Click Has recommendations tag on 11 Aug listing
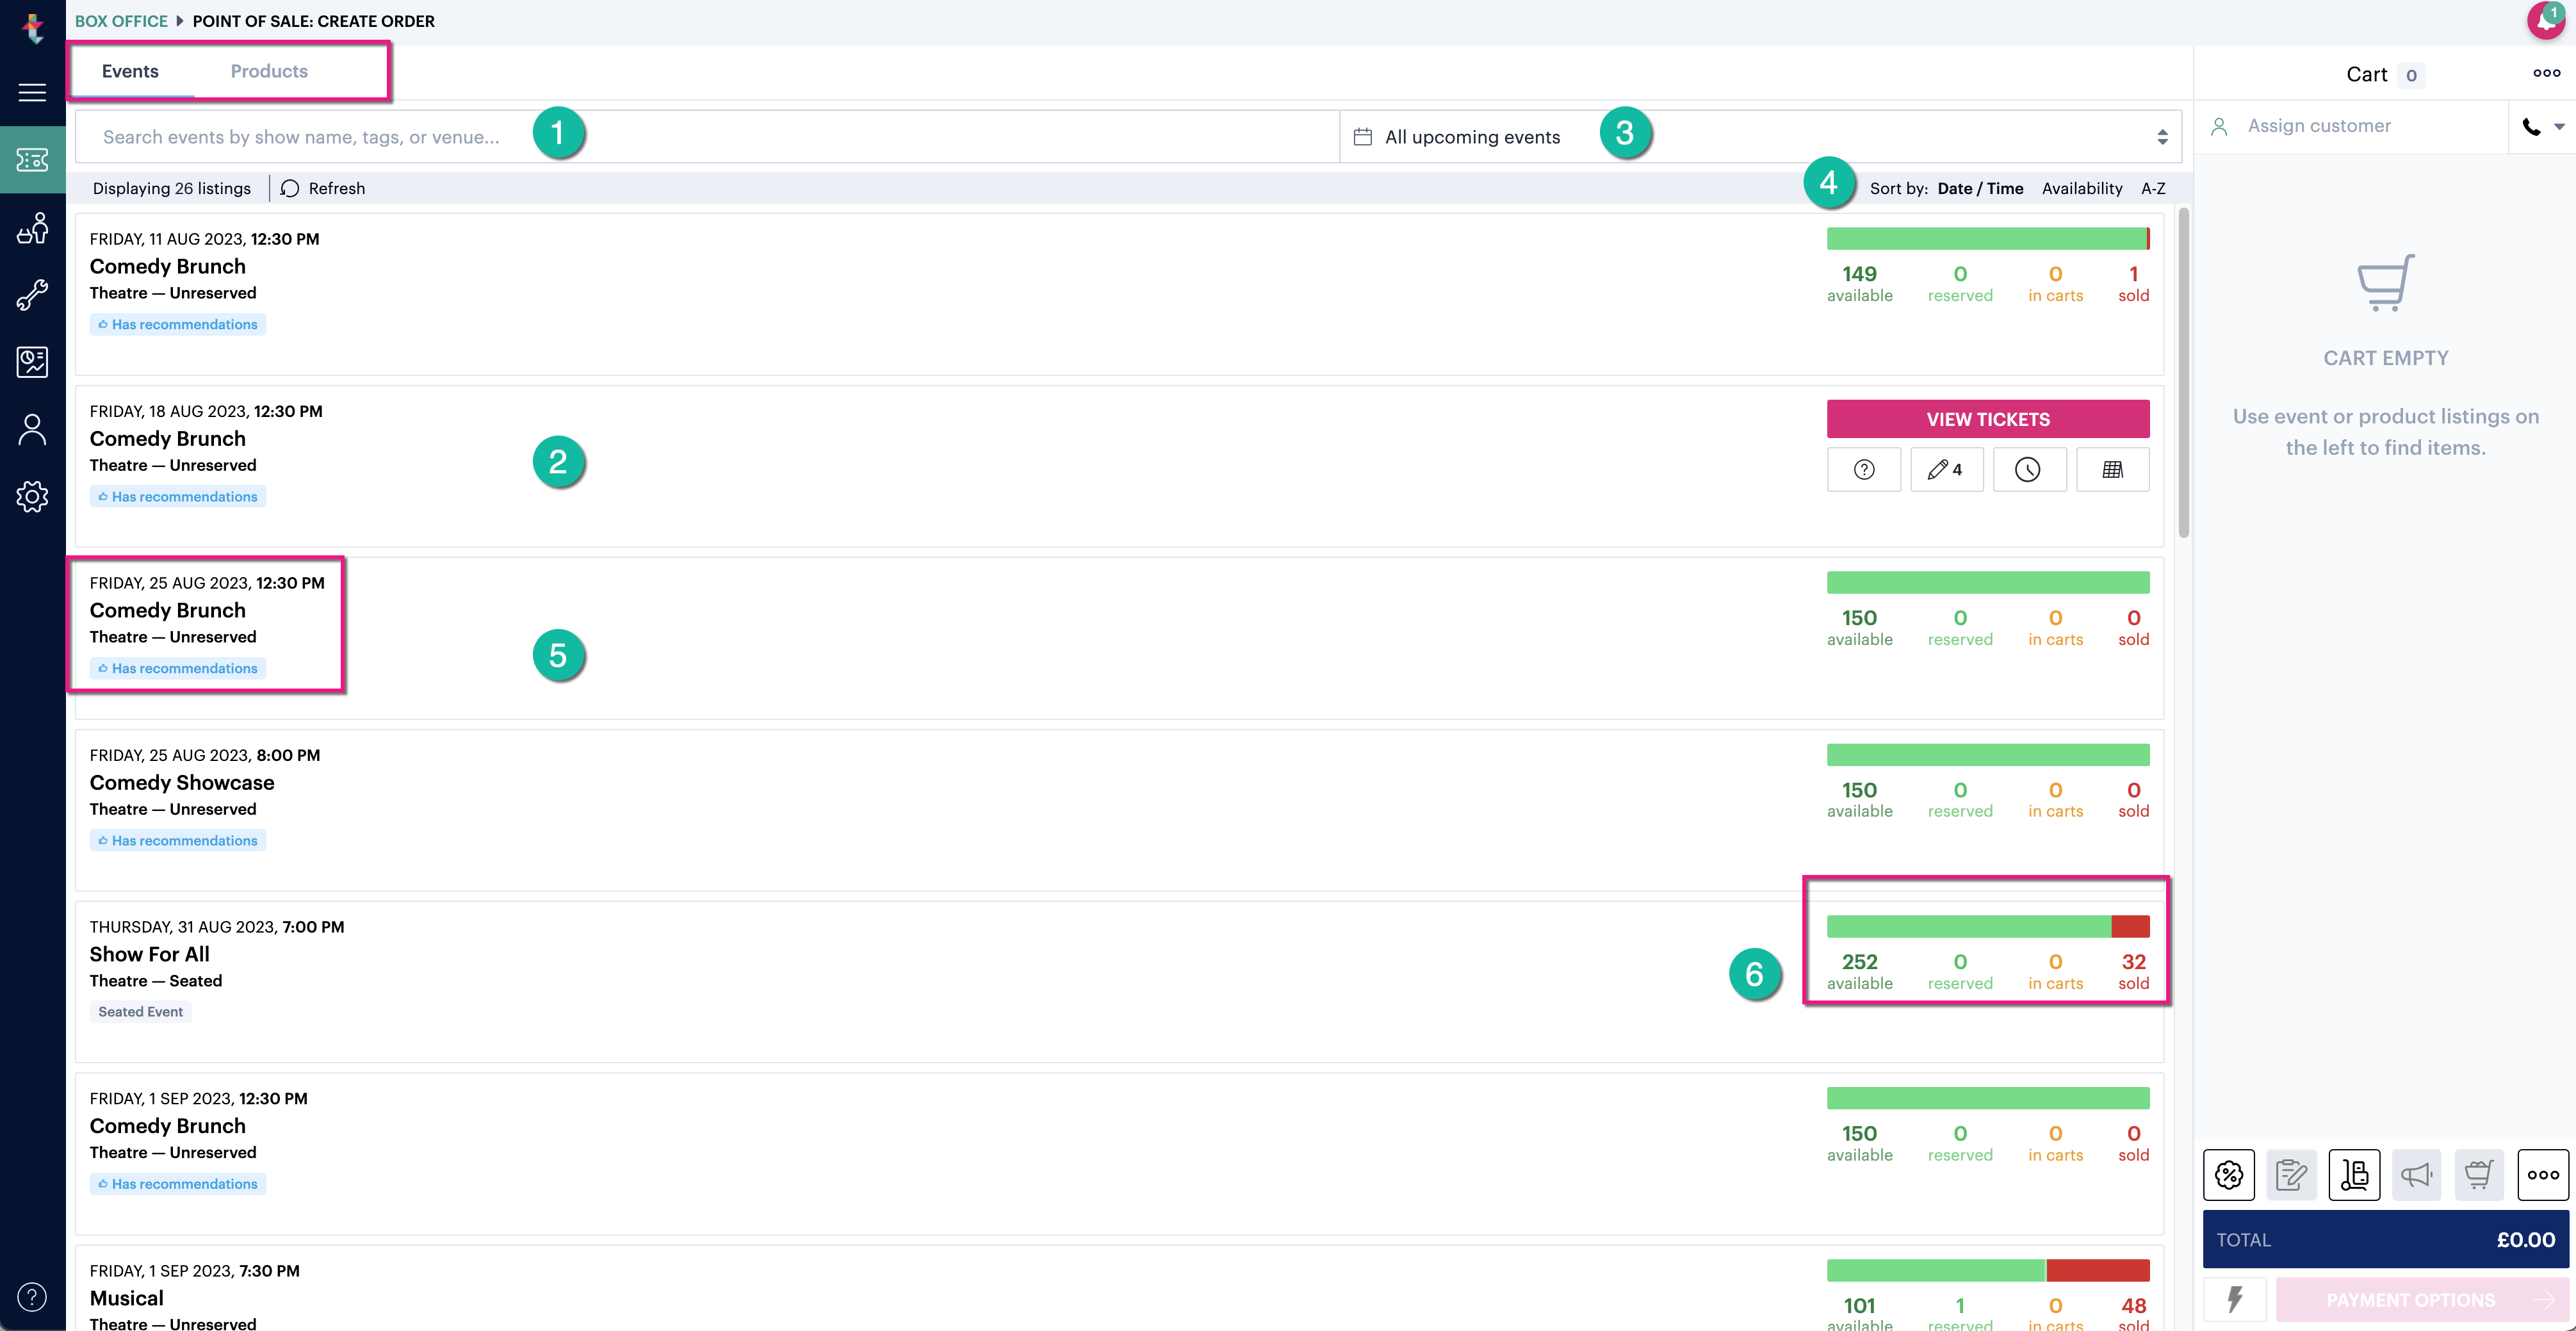2576x1331 pixels. 178,325
